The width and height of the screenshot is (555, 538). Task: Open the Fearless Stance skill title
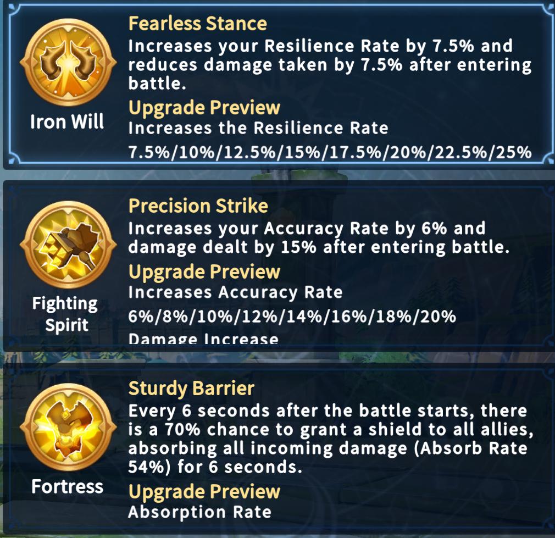(198, 24)
